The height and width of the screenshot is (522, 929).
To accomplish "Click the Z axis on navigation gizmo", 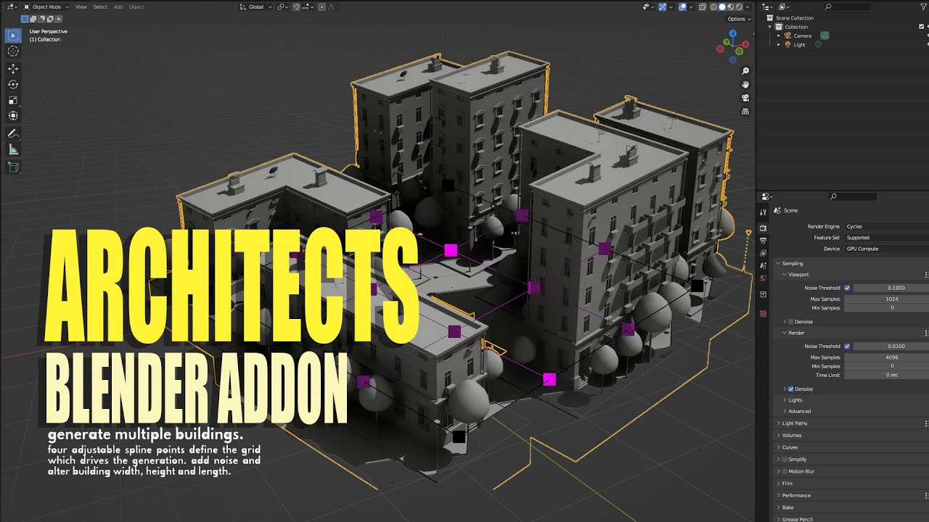I will pos(733,33).
